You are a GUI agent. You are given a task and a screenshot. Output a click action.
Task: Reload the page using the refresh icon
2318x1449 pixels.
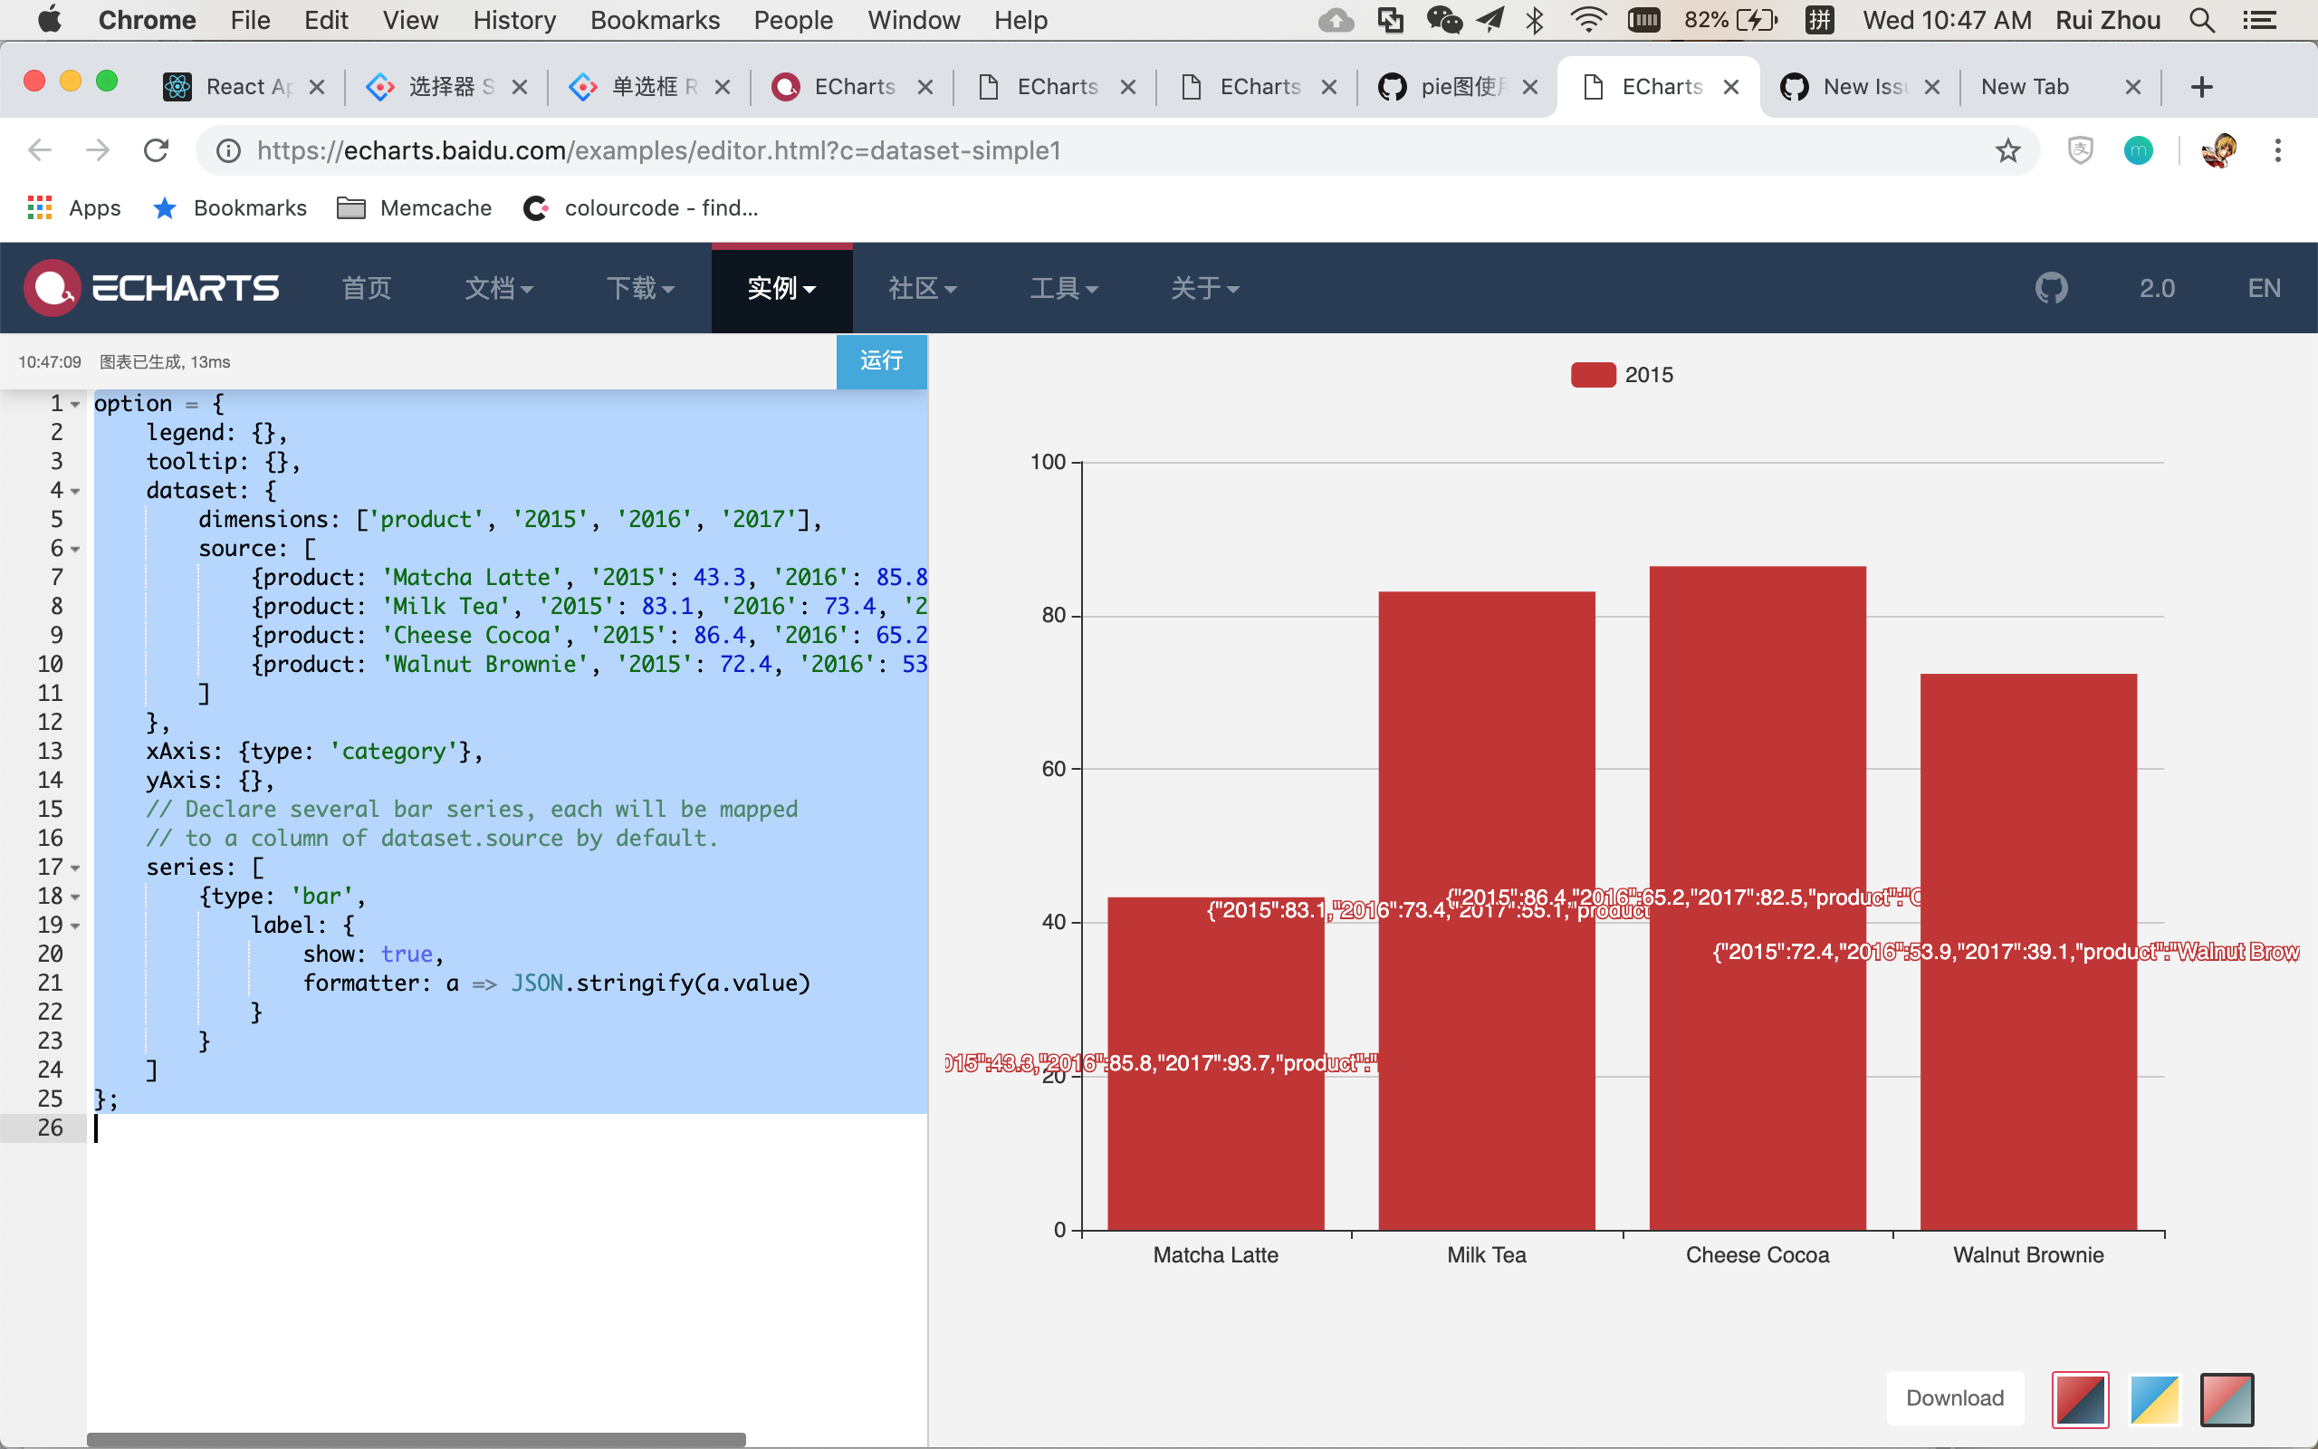[156, 150]
